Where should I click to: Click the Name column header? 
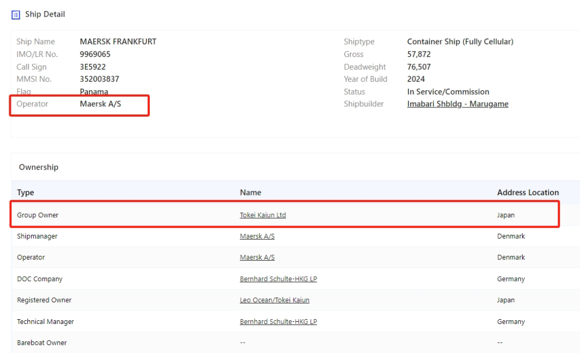point(250,192)
